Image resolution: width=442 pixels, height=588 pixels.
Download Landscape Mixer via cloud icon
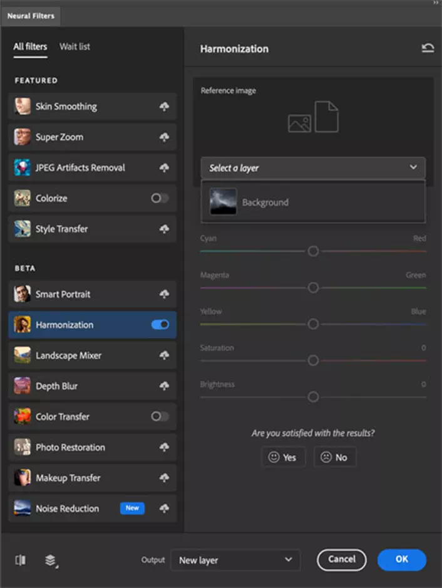pyautogui.click(x=164, y=355)
